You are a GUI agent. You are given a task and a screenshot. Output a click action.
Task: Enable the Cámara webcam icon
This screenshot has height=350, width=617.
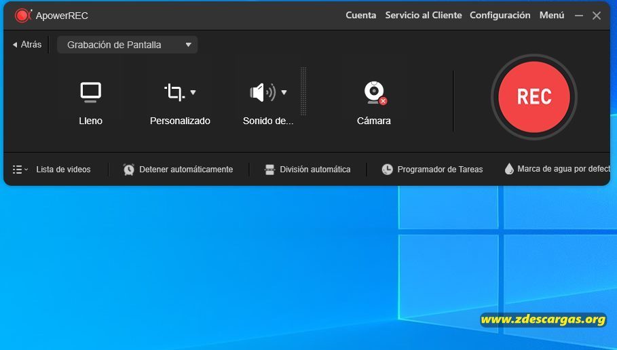[375, 93]
